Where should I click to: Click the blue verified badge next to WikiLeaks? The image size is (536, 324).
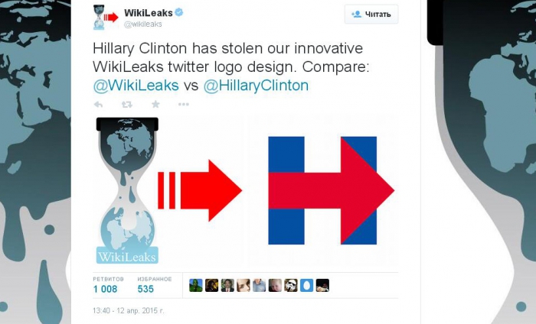[178, 13]
